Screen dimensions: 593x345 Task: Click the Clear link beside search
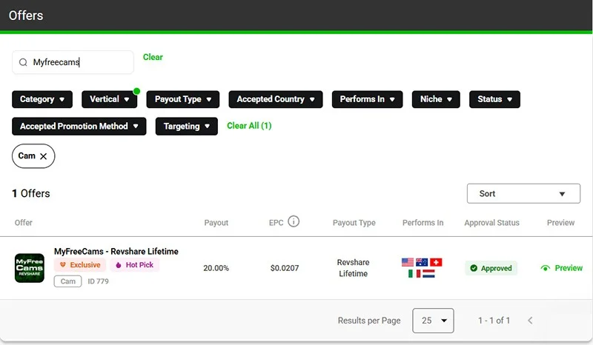[153, 57]
